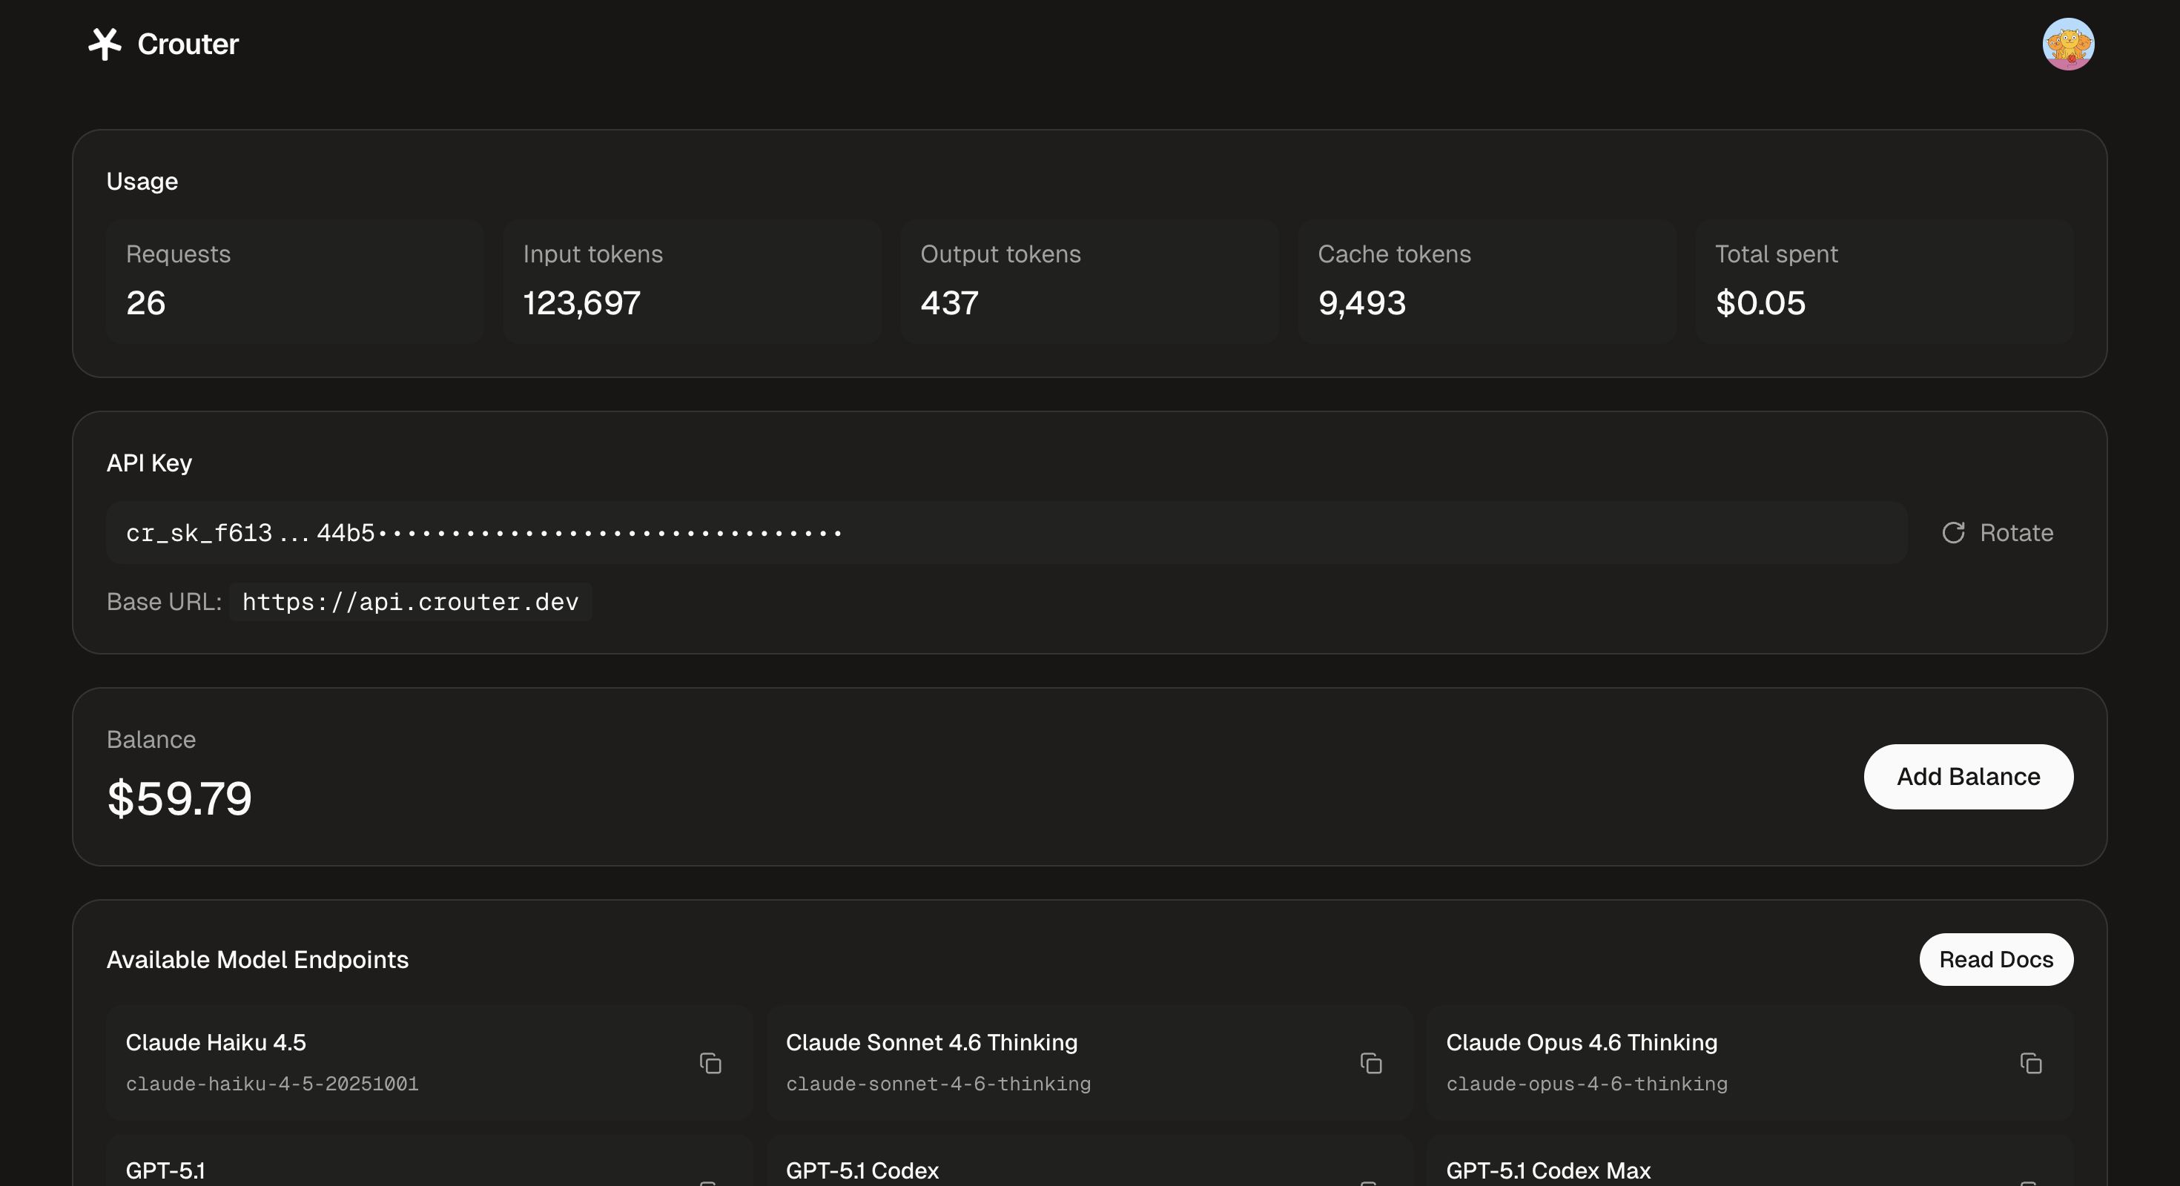The image size is (2180, 1186).
Task: Click the base URL api.crouter.dev text
Action: pyautogui.click(x=411, y=601)
